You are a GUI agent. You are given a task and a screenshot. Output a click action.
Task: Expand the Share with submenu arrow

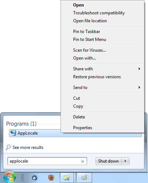(139, 69)
